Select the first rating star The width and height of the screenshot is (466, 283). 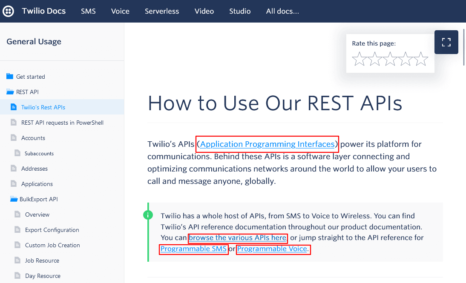[x=359, y=59]
